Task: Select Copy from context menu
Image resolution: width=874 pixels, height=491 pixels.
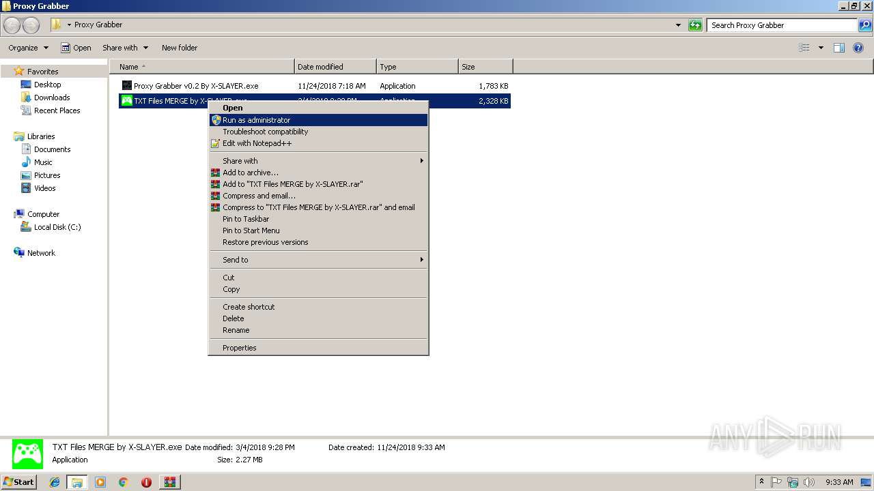Action: pyautogui.click(x=318, y=289)
